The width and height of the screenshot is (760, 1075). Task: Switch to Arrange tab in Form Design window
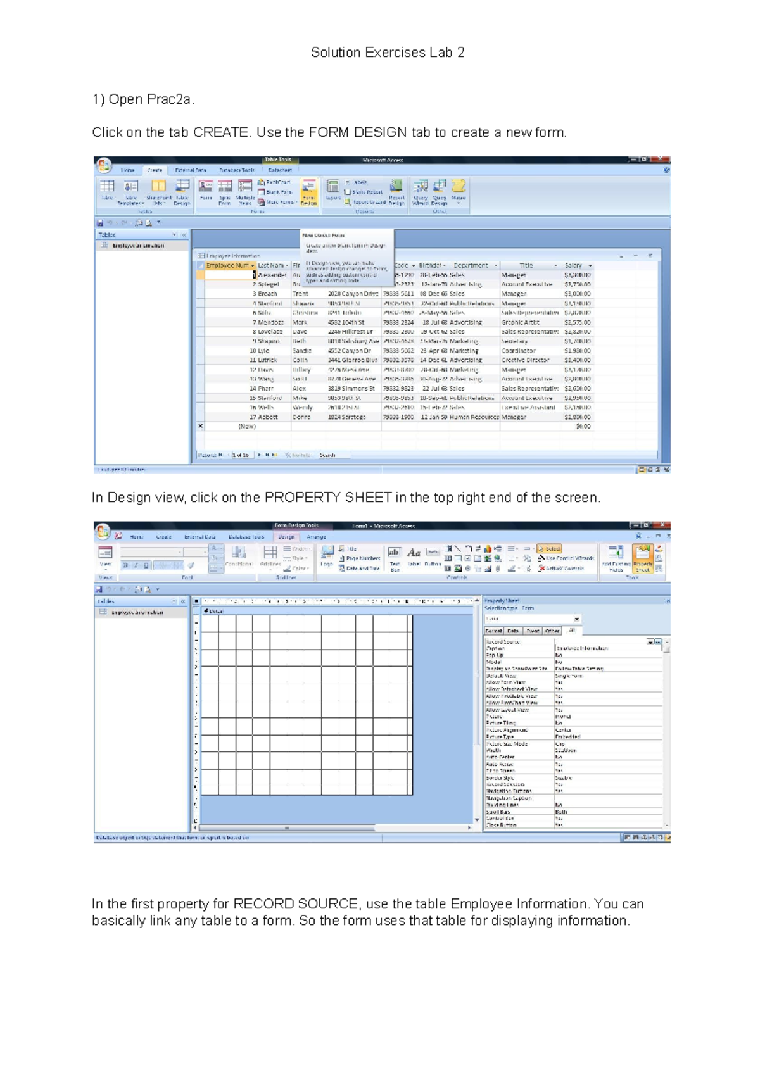pyautogui.click(x=316, y=537)
